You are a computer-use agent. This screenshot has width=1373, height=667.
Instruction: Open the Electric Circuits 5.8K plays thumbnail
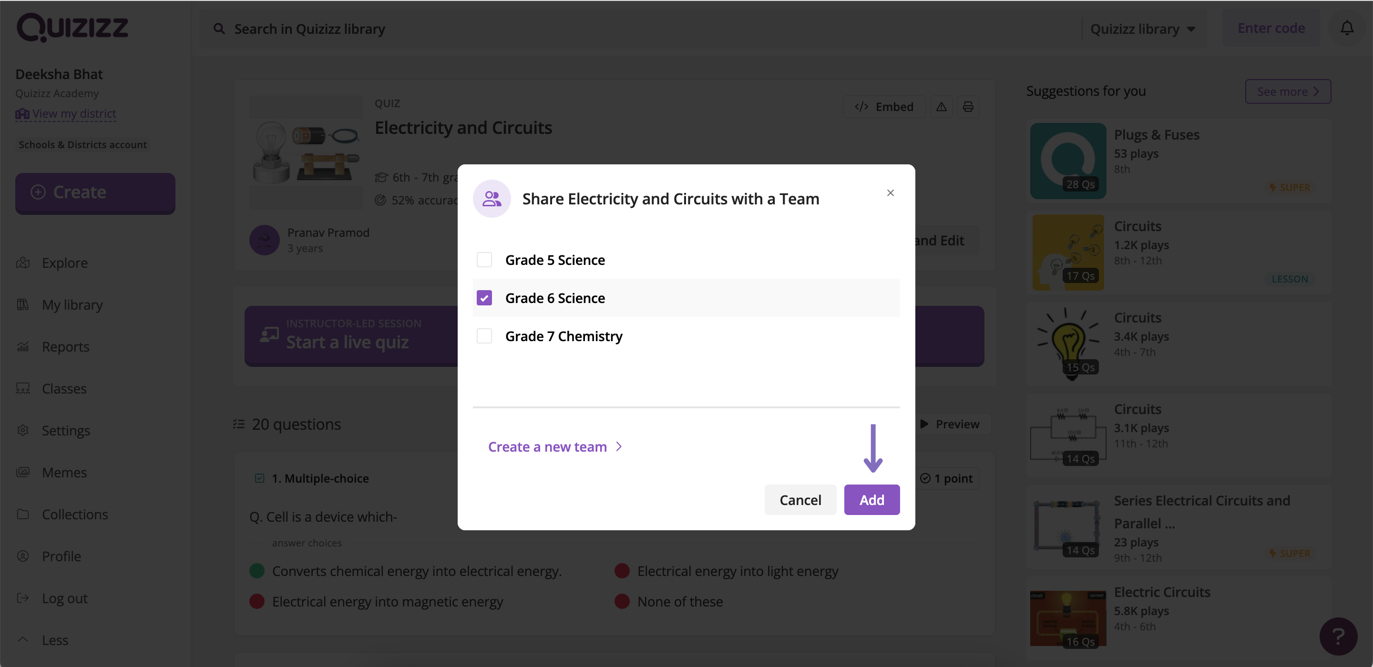tap(1068, 618)
